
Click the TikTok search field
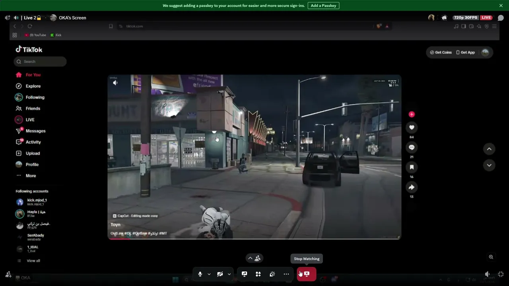coord(40,62)
